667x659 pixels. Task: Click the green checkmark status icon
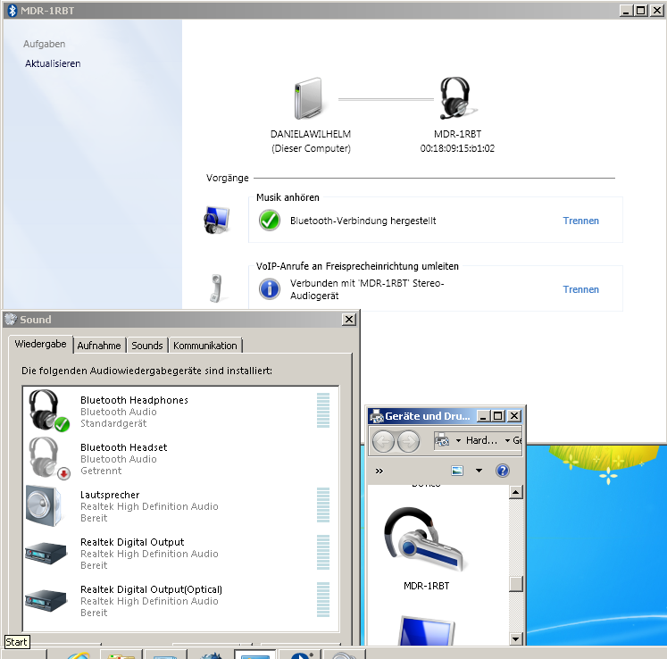click(x=270, y=221)
